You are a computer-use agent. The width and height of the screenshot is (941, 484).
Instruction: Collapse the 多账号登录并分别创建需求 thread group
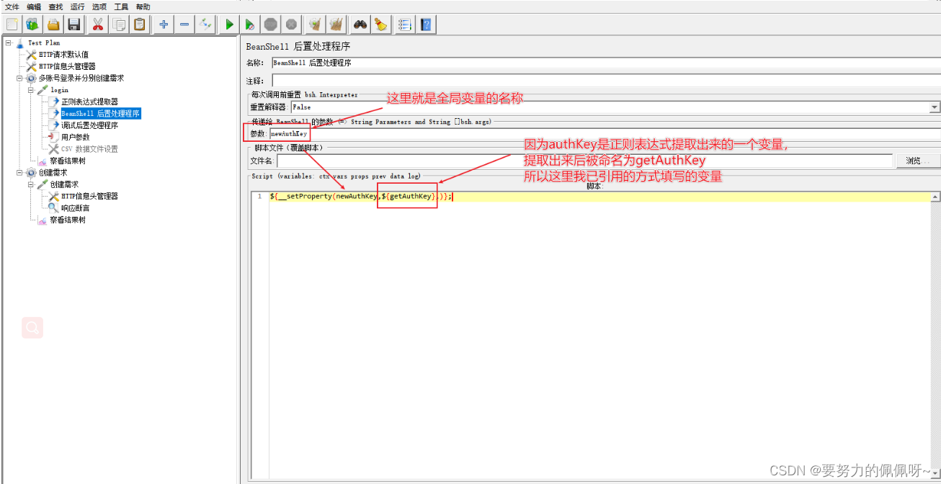19,78
